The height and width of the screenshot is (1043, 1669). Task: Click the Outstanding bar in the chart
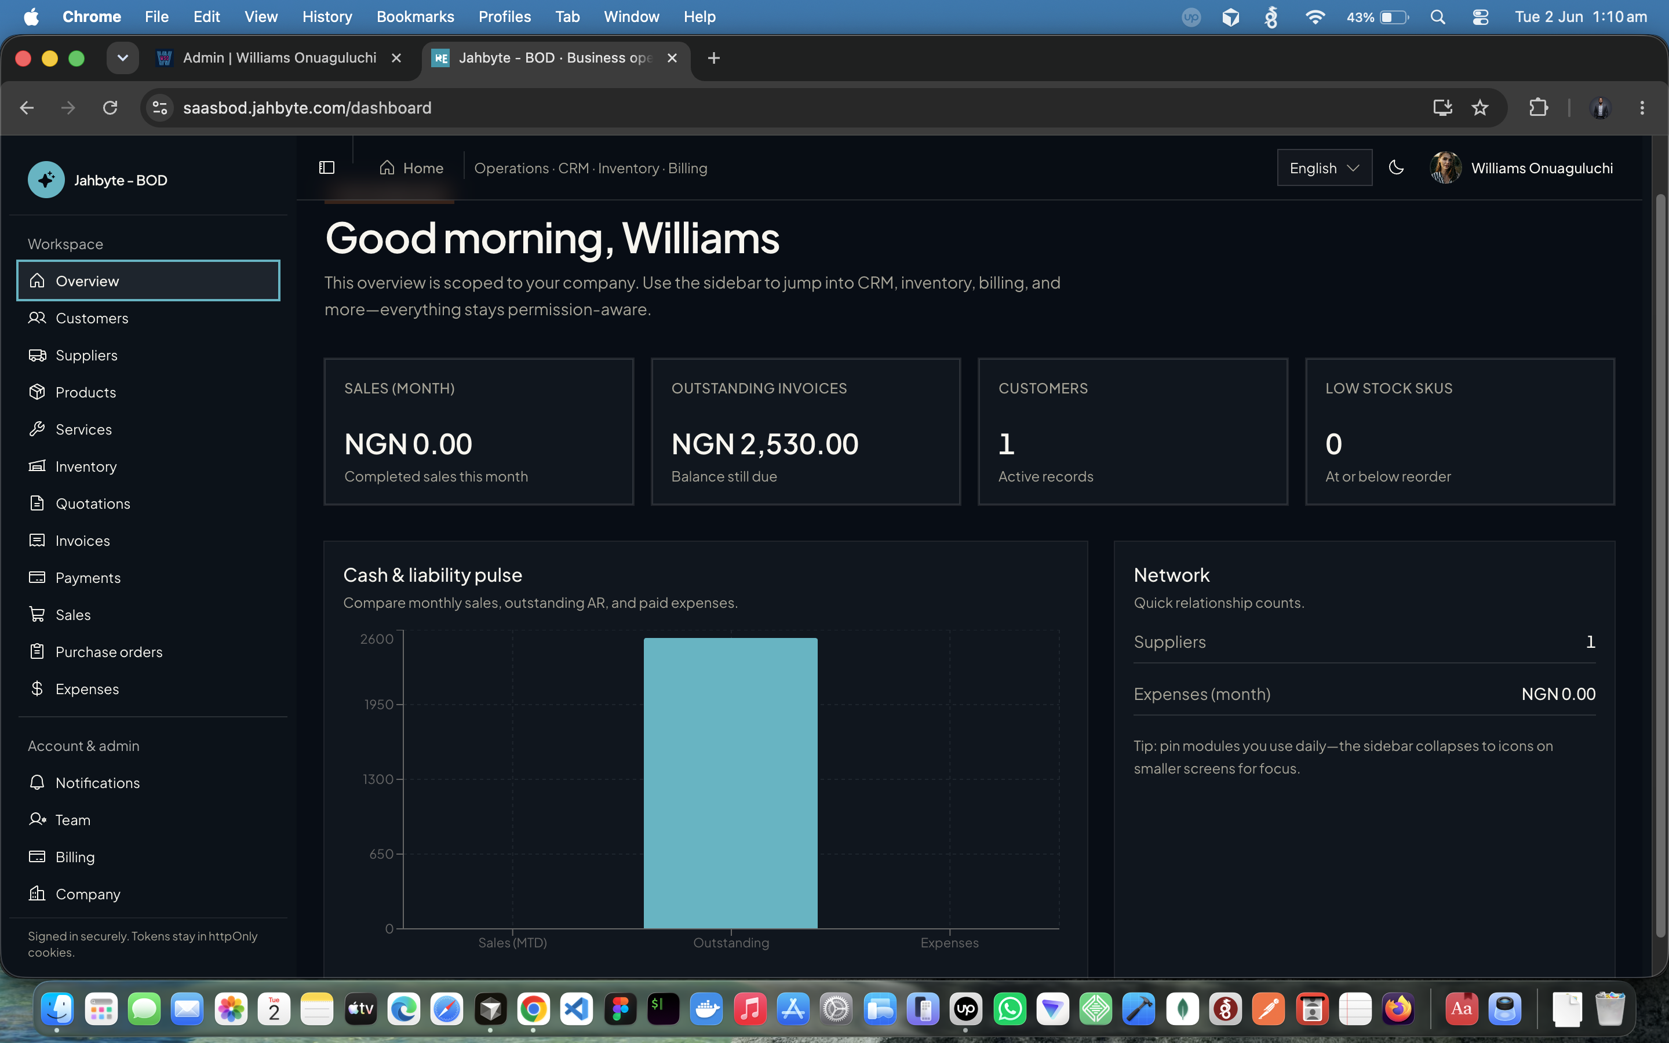[730, 783]
